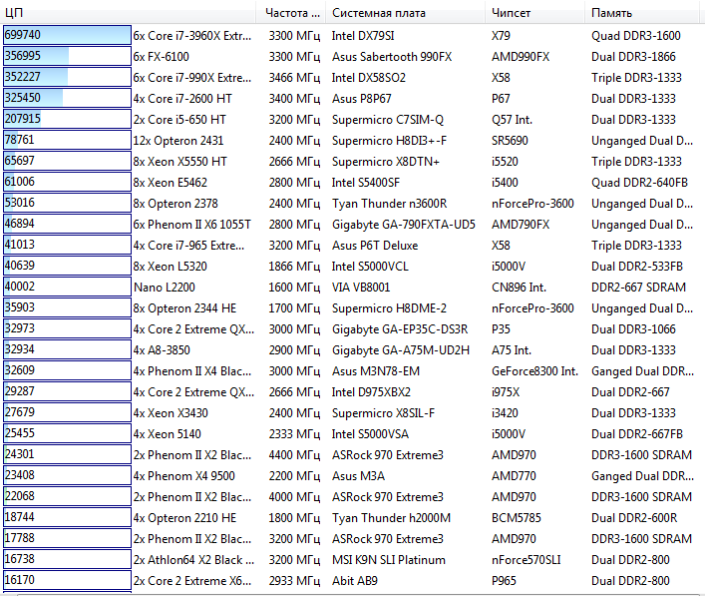Select the 2x Core 2 Extreme X6... entry

click(x=192, y=581)
